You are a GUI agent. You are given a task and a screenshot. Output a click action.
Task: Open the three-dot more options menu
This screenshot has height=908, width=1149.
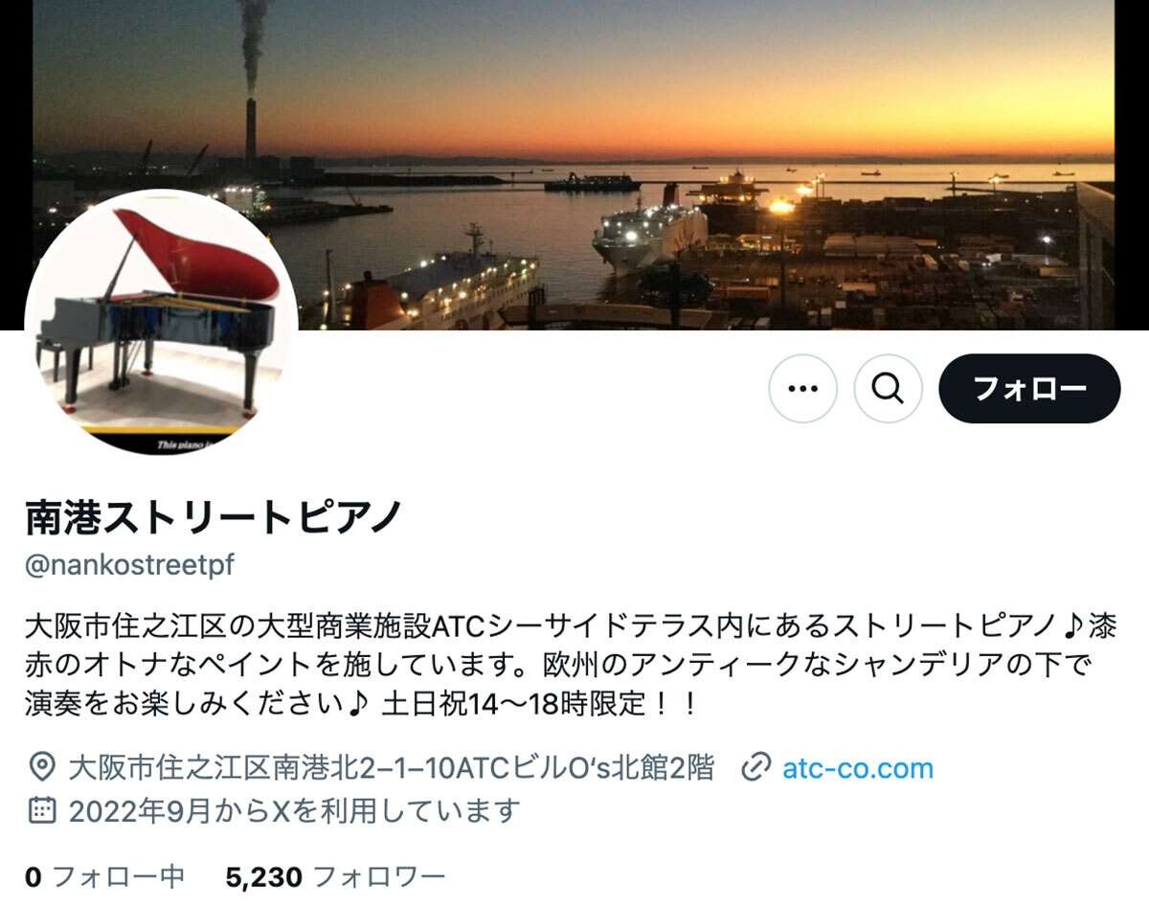coord(802,388)
